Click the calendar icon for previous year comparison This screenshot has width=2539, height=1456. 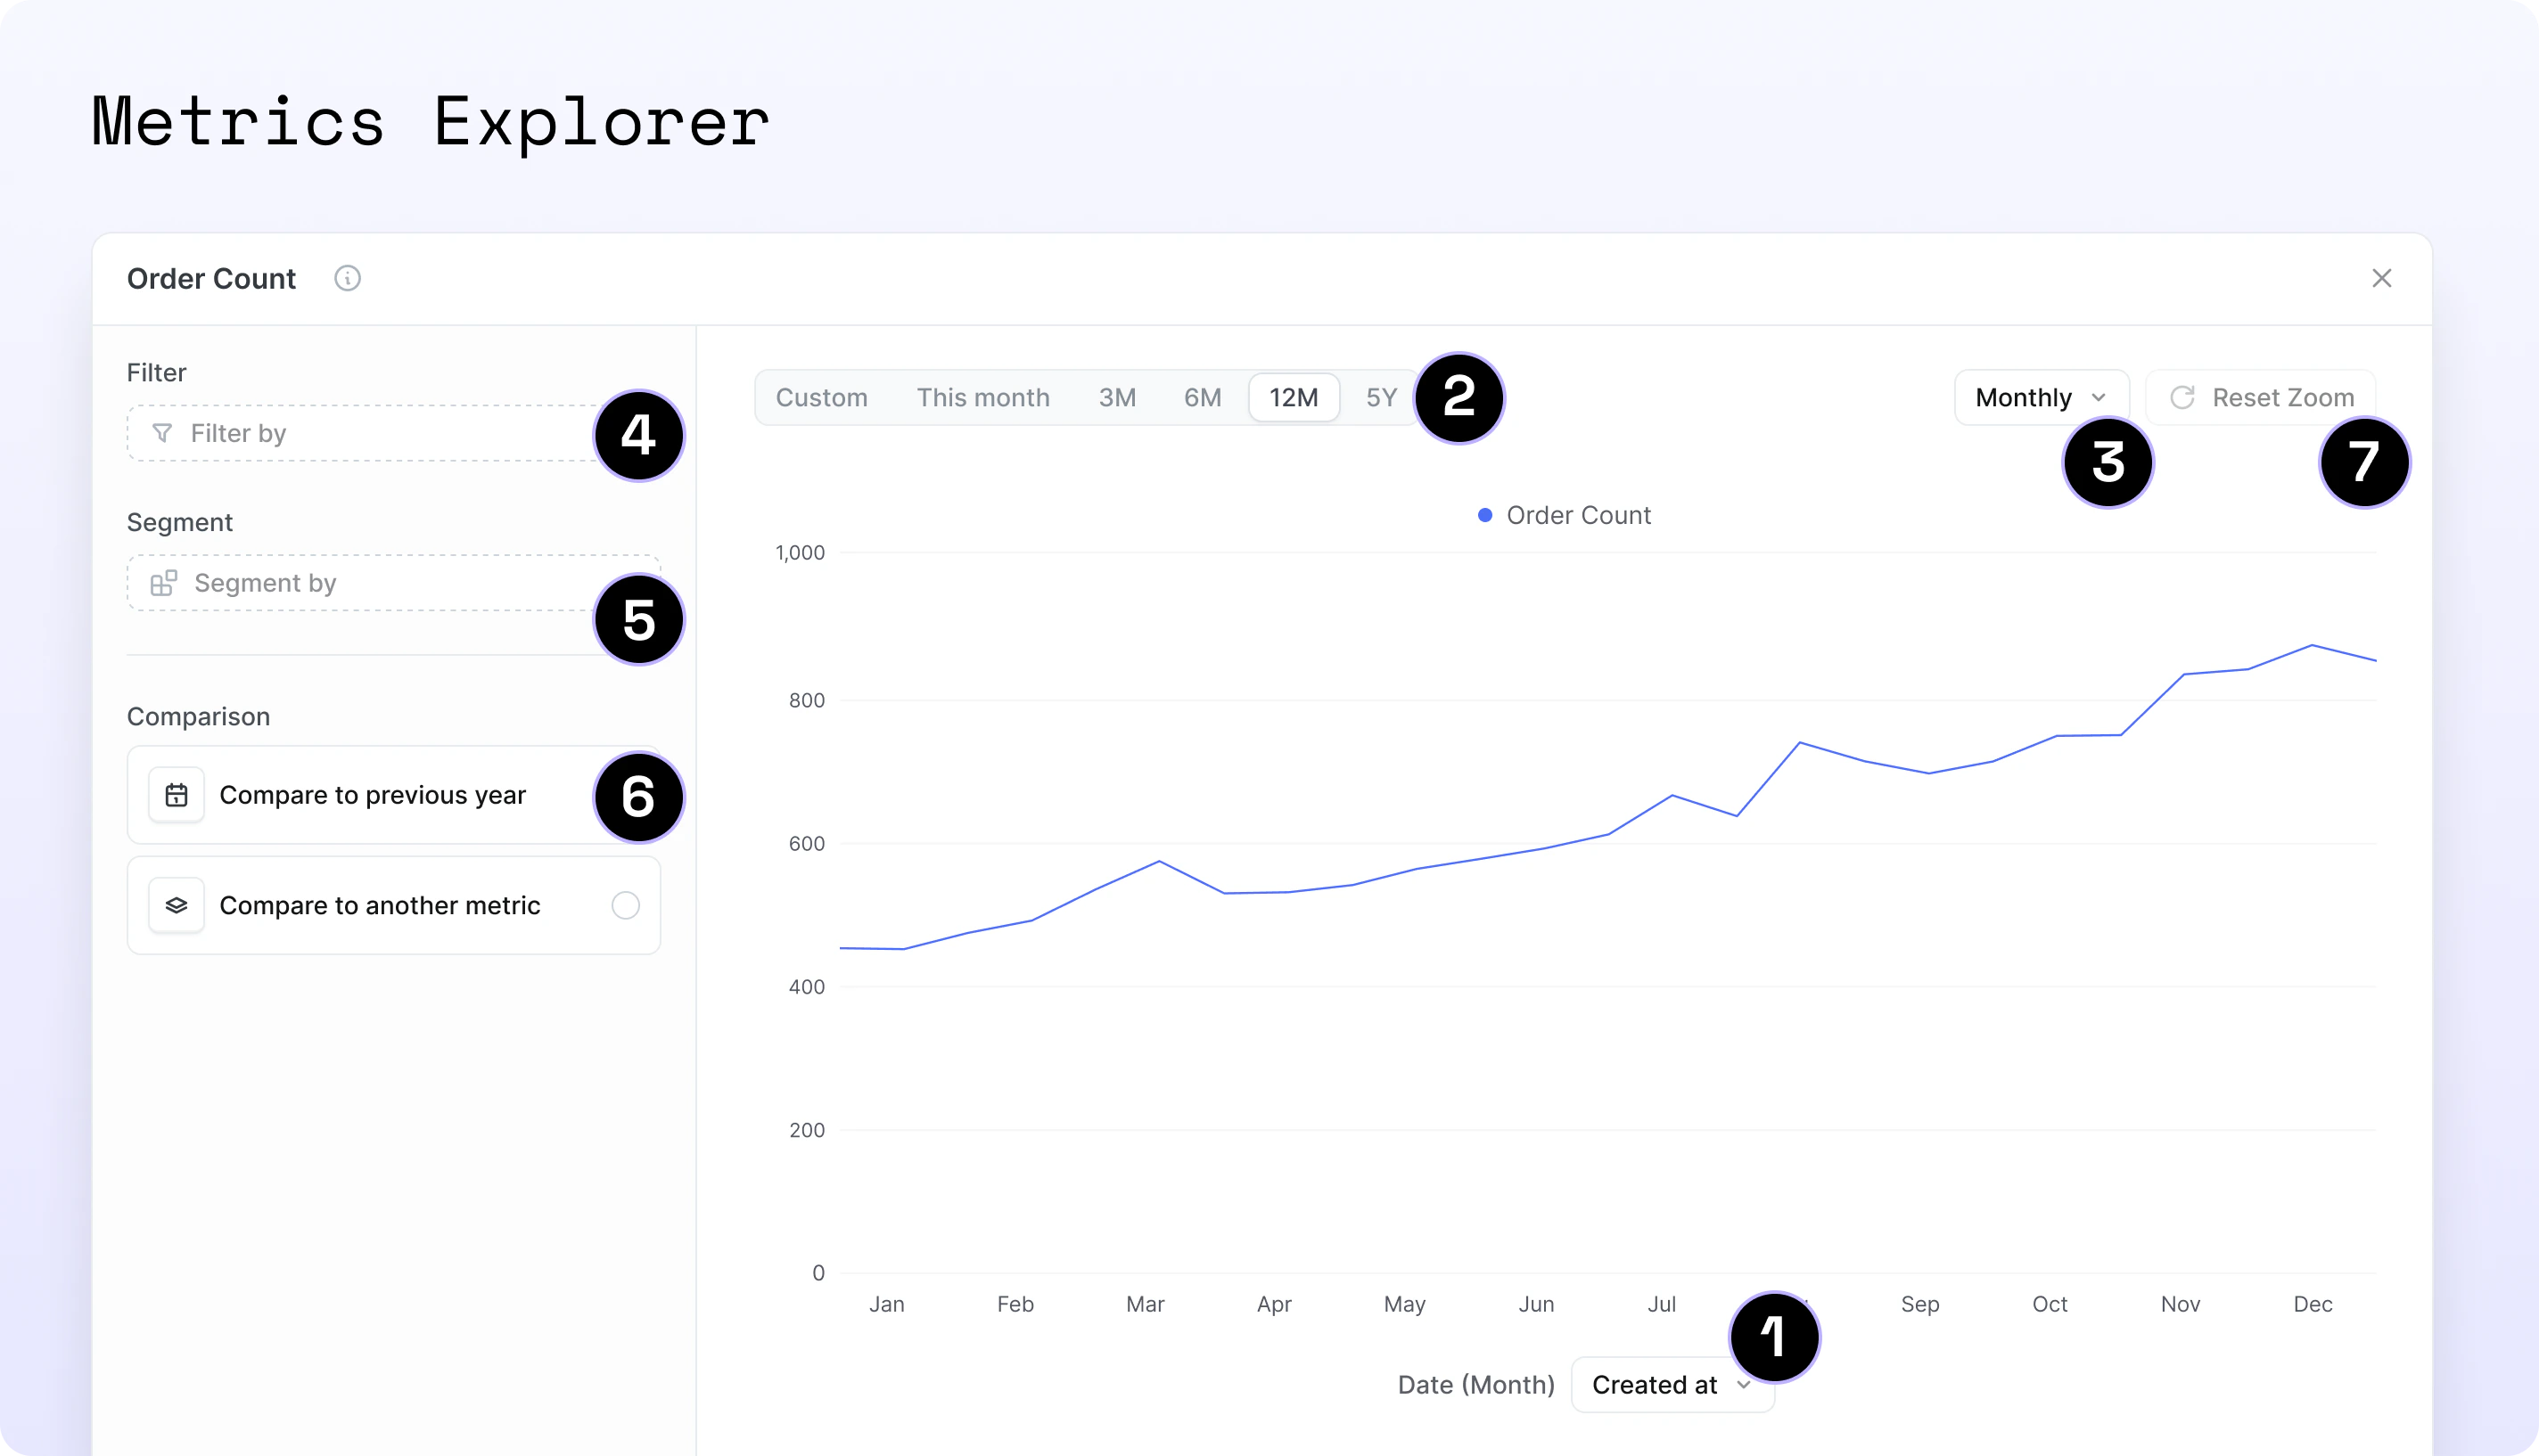(176, 795)
